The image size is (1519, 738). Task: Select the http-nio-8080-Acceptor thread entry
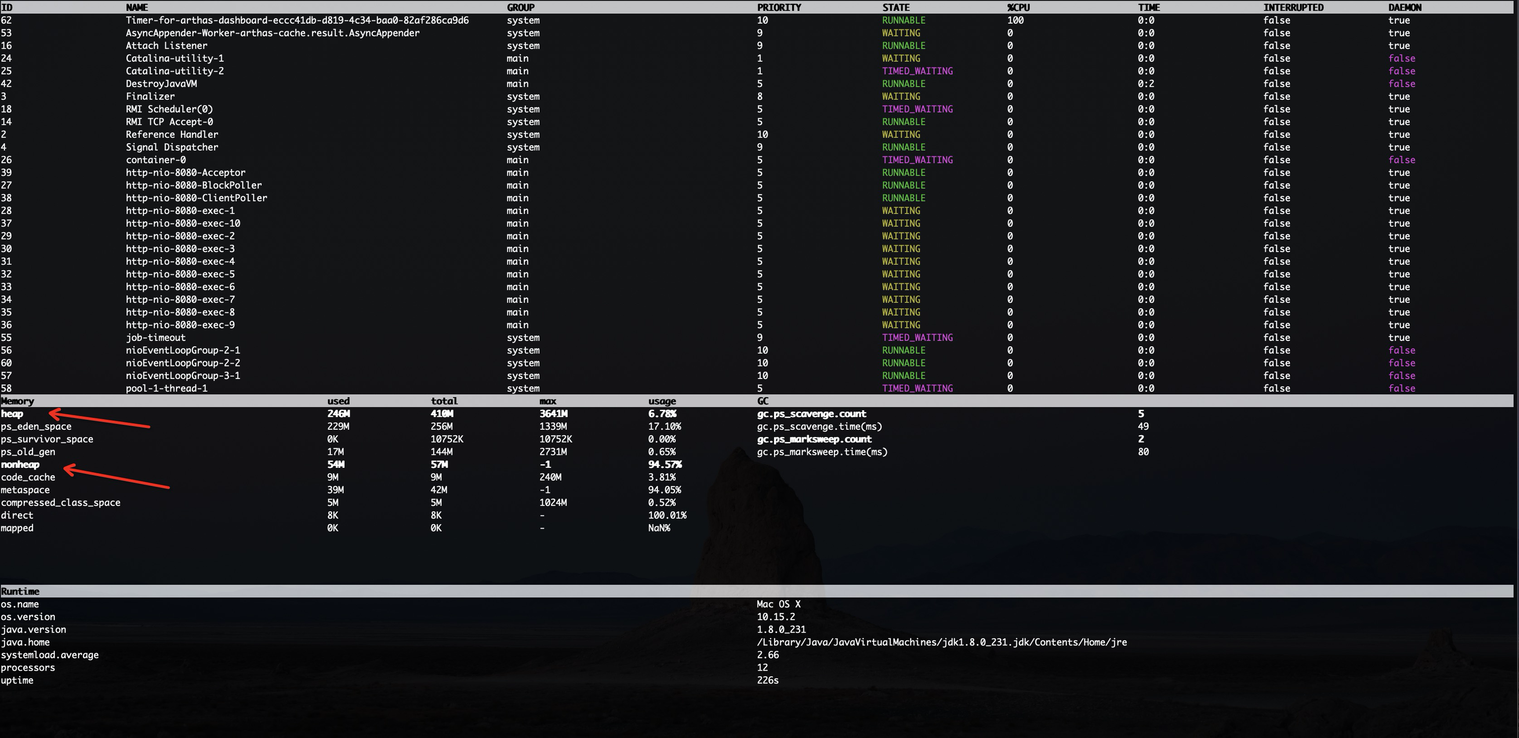[185, 173]
